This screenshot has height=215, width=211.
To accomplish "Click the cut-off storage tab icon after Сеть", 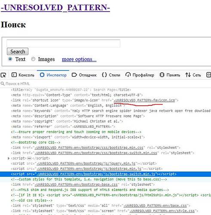I will 208,75.
